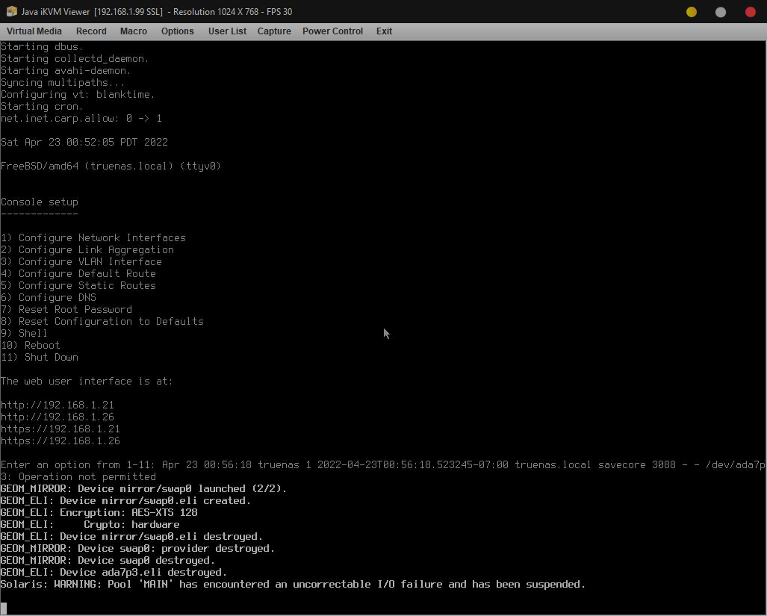This screenshot has height=616, width=767.
Task: Open the User List menu
Action: tap(228, 31)
